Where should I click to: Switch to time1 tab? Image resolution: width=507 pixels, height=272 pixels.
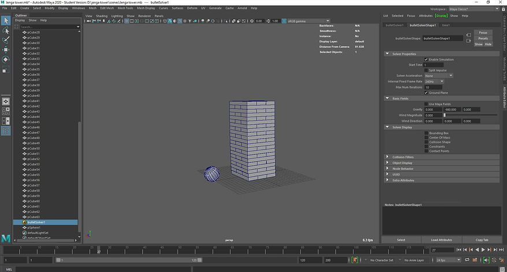[446, 25]
